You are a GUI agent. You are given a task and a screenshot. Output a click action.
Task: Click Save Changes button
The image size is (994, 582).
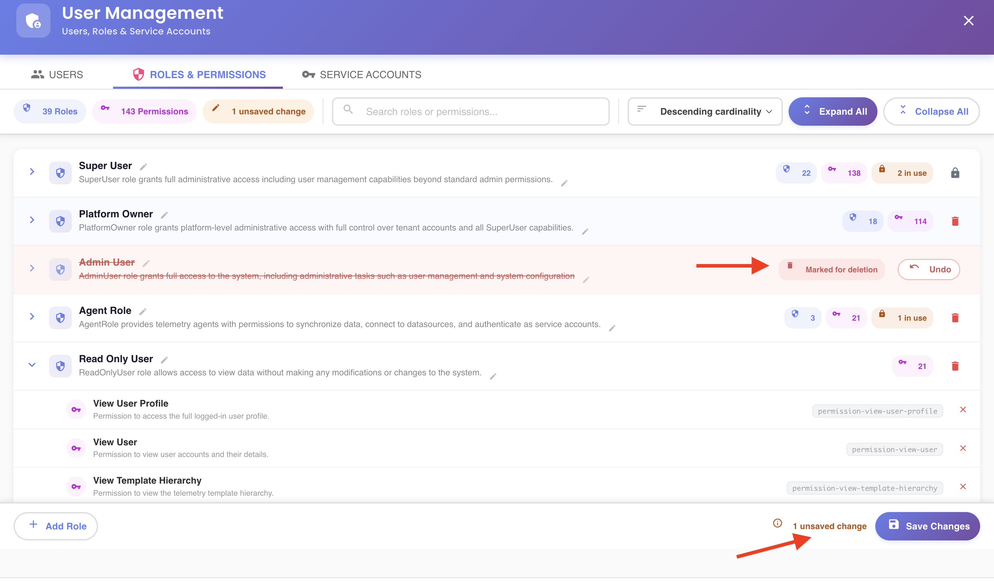927,526
